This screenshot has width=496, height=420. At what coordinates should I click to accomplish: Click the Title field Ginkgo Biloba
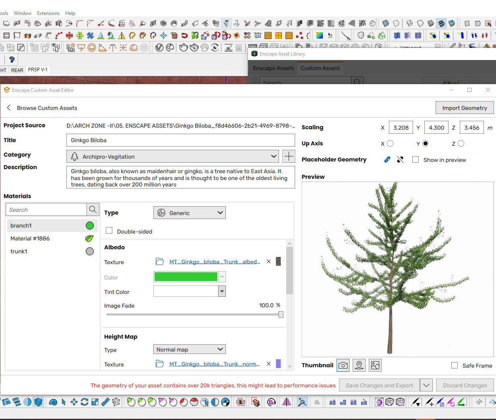tap(181, 140)
